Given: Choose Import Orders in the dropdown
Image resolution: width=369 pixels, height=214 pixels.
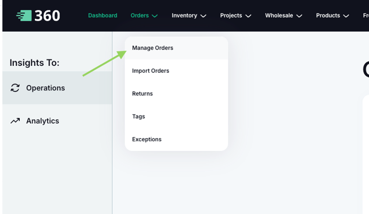Looking at the screenshot, I should (x=151, y=71).
